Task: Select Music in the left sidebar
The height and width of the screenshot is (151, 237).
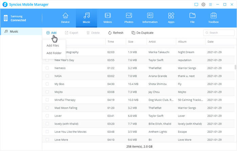Action: pos(21,31)
